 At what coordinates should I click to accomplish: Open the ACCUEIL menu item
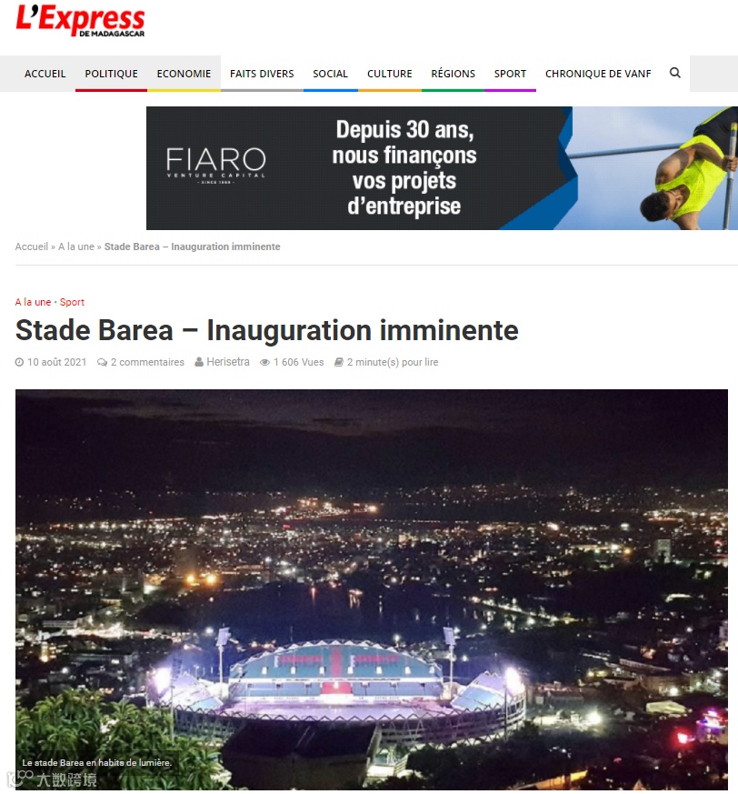point(45,74)
